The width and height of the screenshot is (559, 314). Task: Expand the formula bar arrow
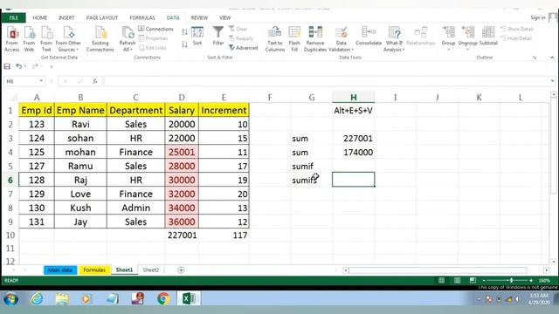[552, 81]
